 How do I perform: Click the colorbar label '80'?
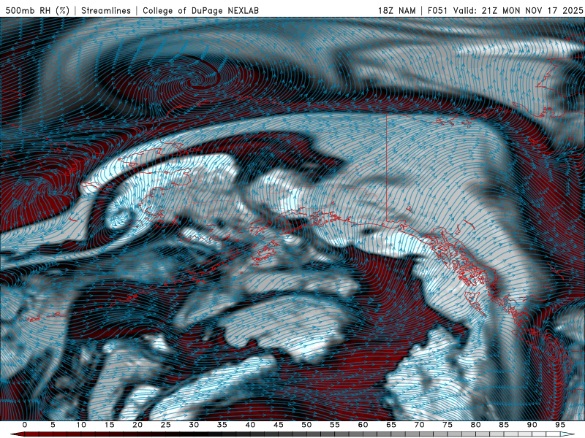pyautogui.click(x=476, y=425)
